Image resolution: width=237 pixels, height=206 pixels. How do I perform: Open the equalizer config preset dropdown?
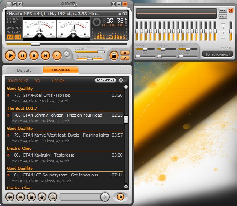click(x=218, y=54)
